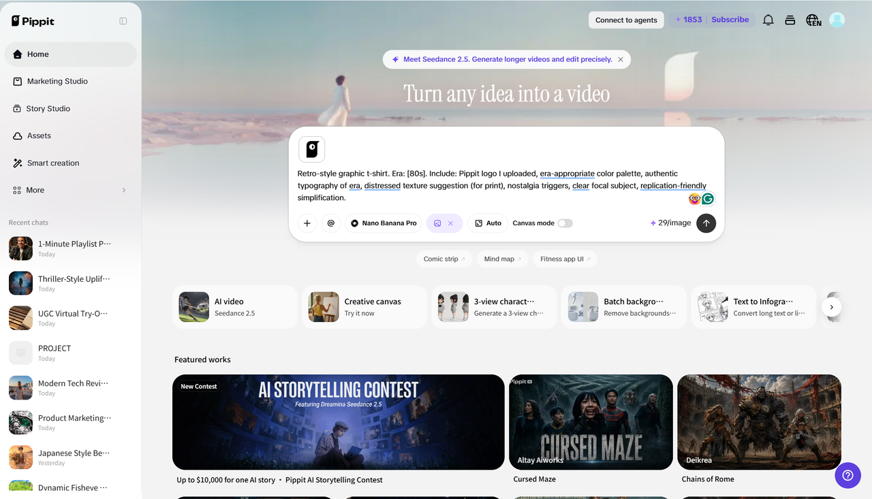Send the prompt with the arrow button
Image resolution: width=872 pixels, height=499 pixels.
tap(706, 223)
